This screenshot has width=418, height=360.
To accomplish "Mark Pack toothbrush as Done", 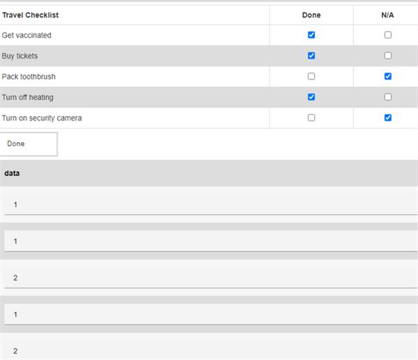I will (x=311, y=77).
